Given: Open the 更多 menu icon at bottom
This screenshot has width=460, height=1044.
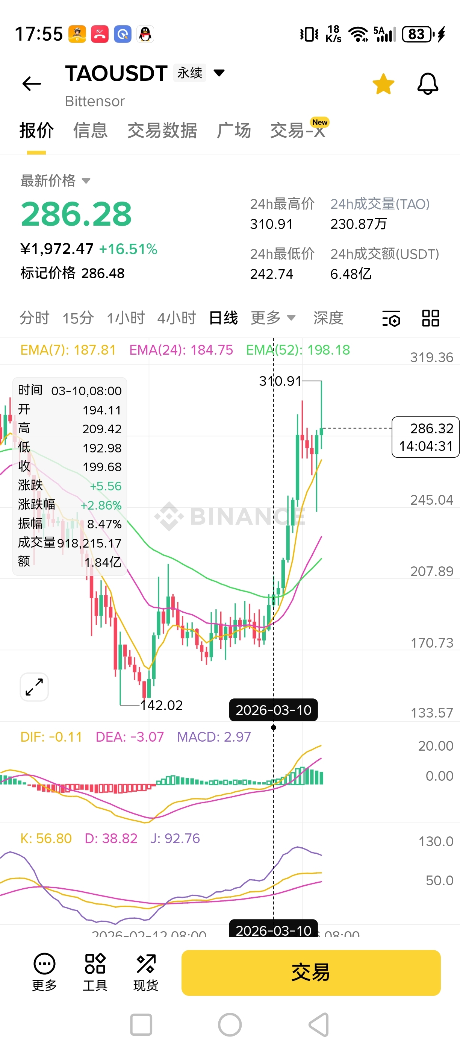Looking at the screenshot, I should (45, 972).
